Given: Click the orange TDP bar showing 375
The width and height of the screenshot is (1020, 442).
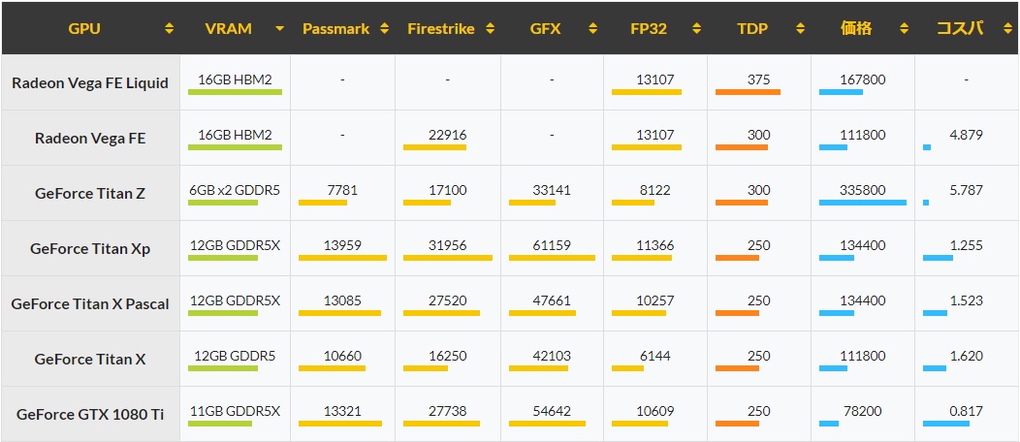Looking at the screenshot, I should click(748, 92).
